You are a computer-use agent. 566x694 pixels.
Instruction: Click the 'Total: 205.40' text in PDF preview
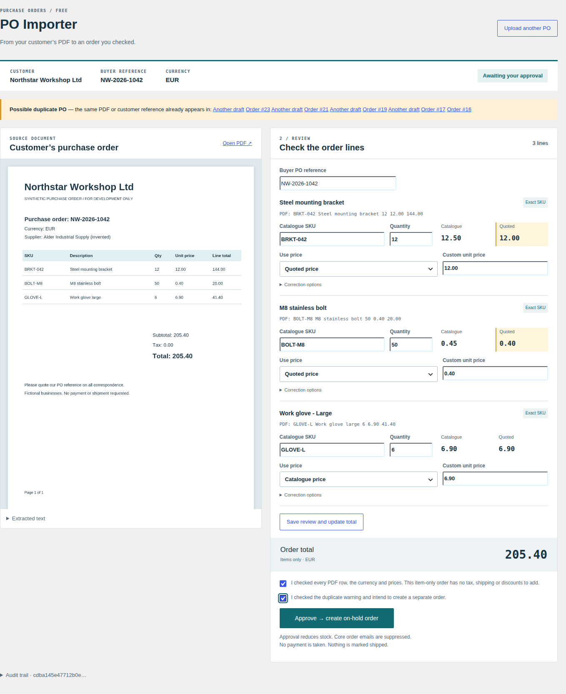tap(173, 356)
